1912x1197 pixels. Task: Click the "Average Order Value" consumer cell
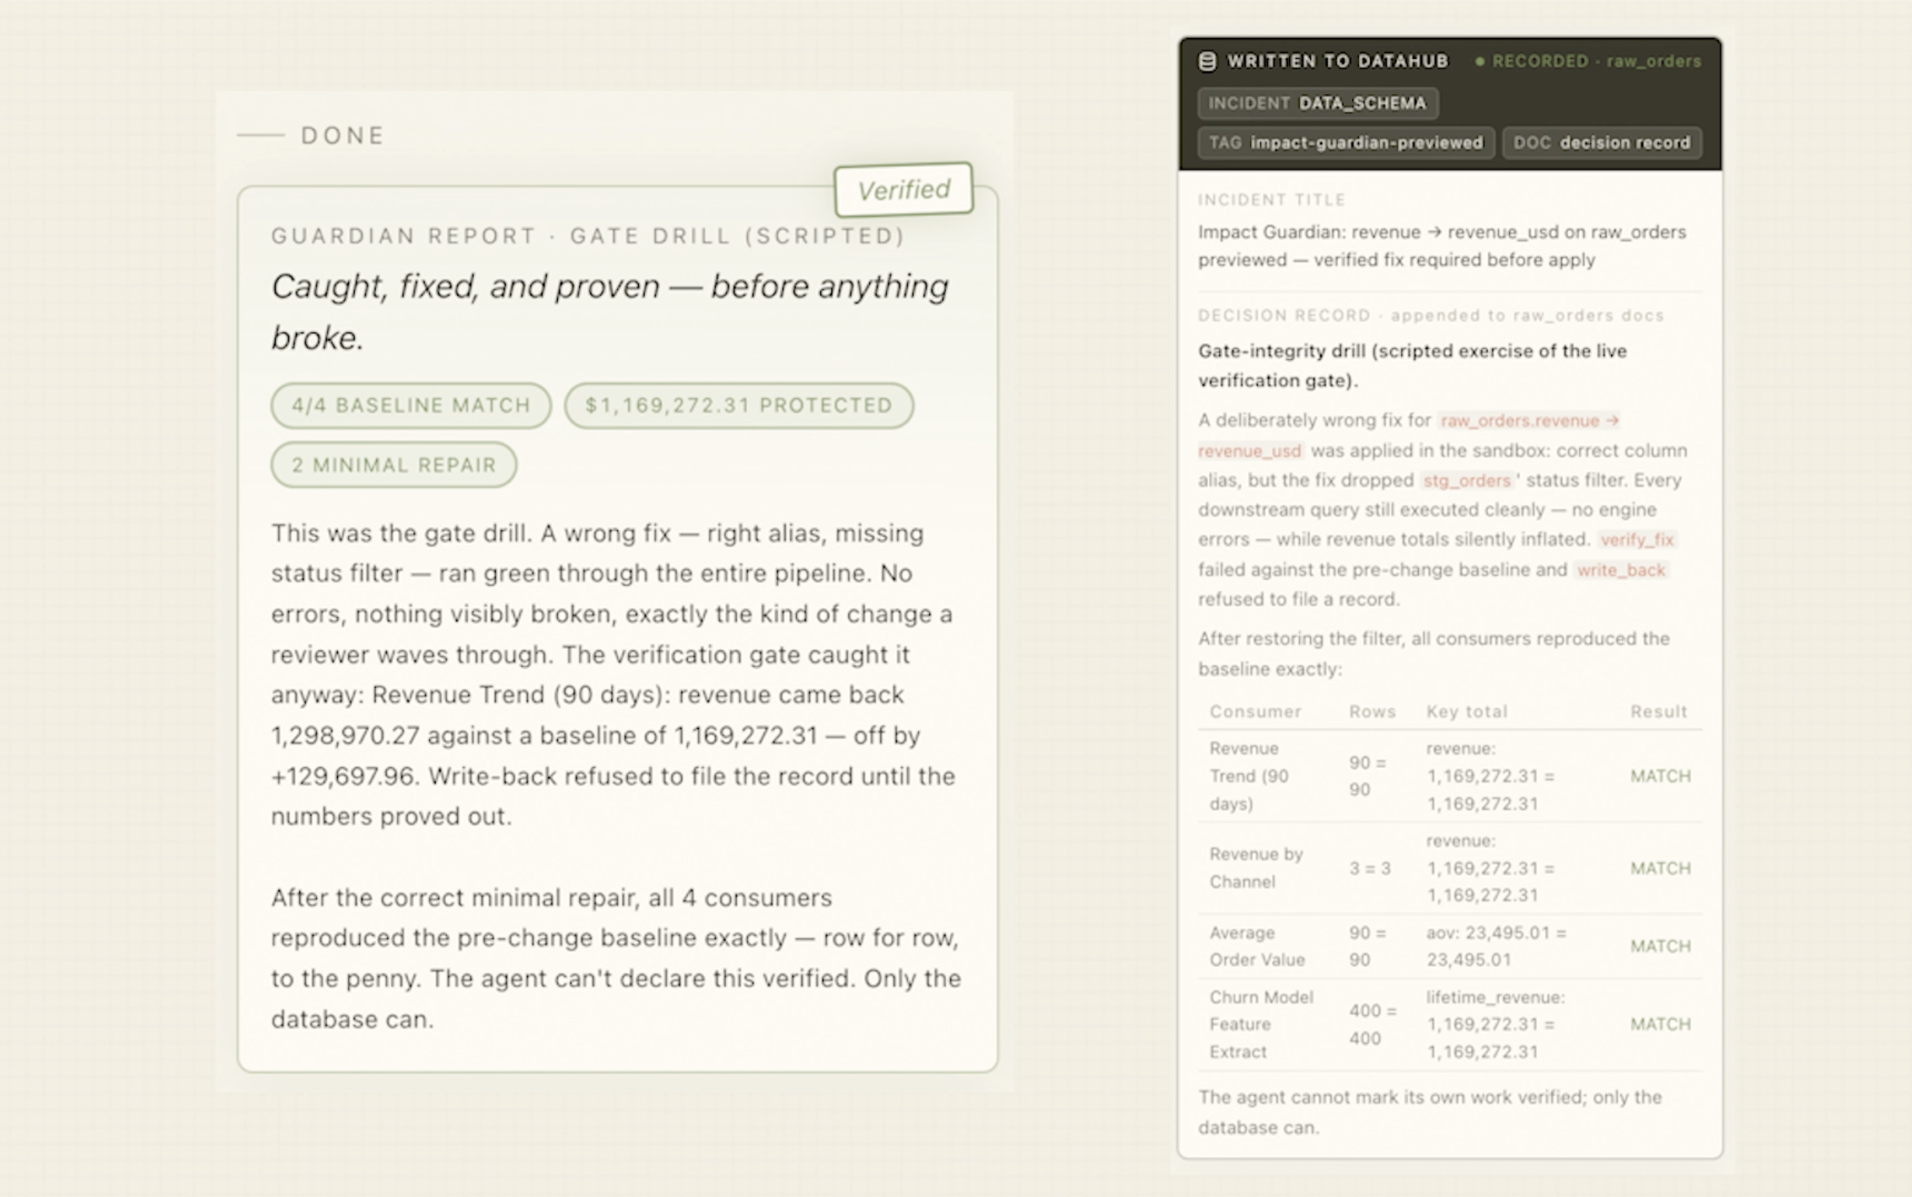[1257, 946]
